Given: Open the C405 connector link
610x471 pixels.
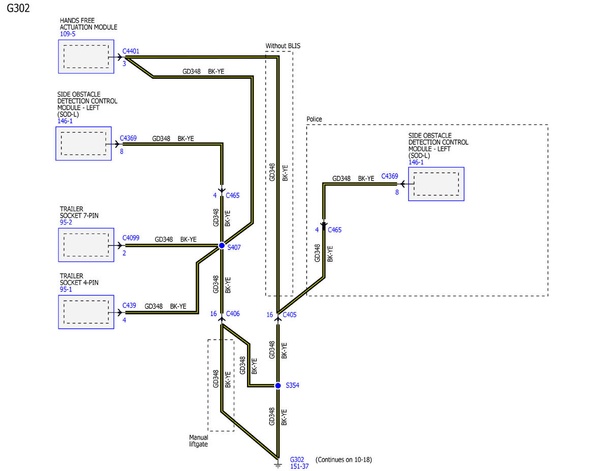Looking at the screenshot, I should [x=289, y=315].
